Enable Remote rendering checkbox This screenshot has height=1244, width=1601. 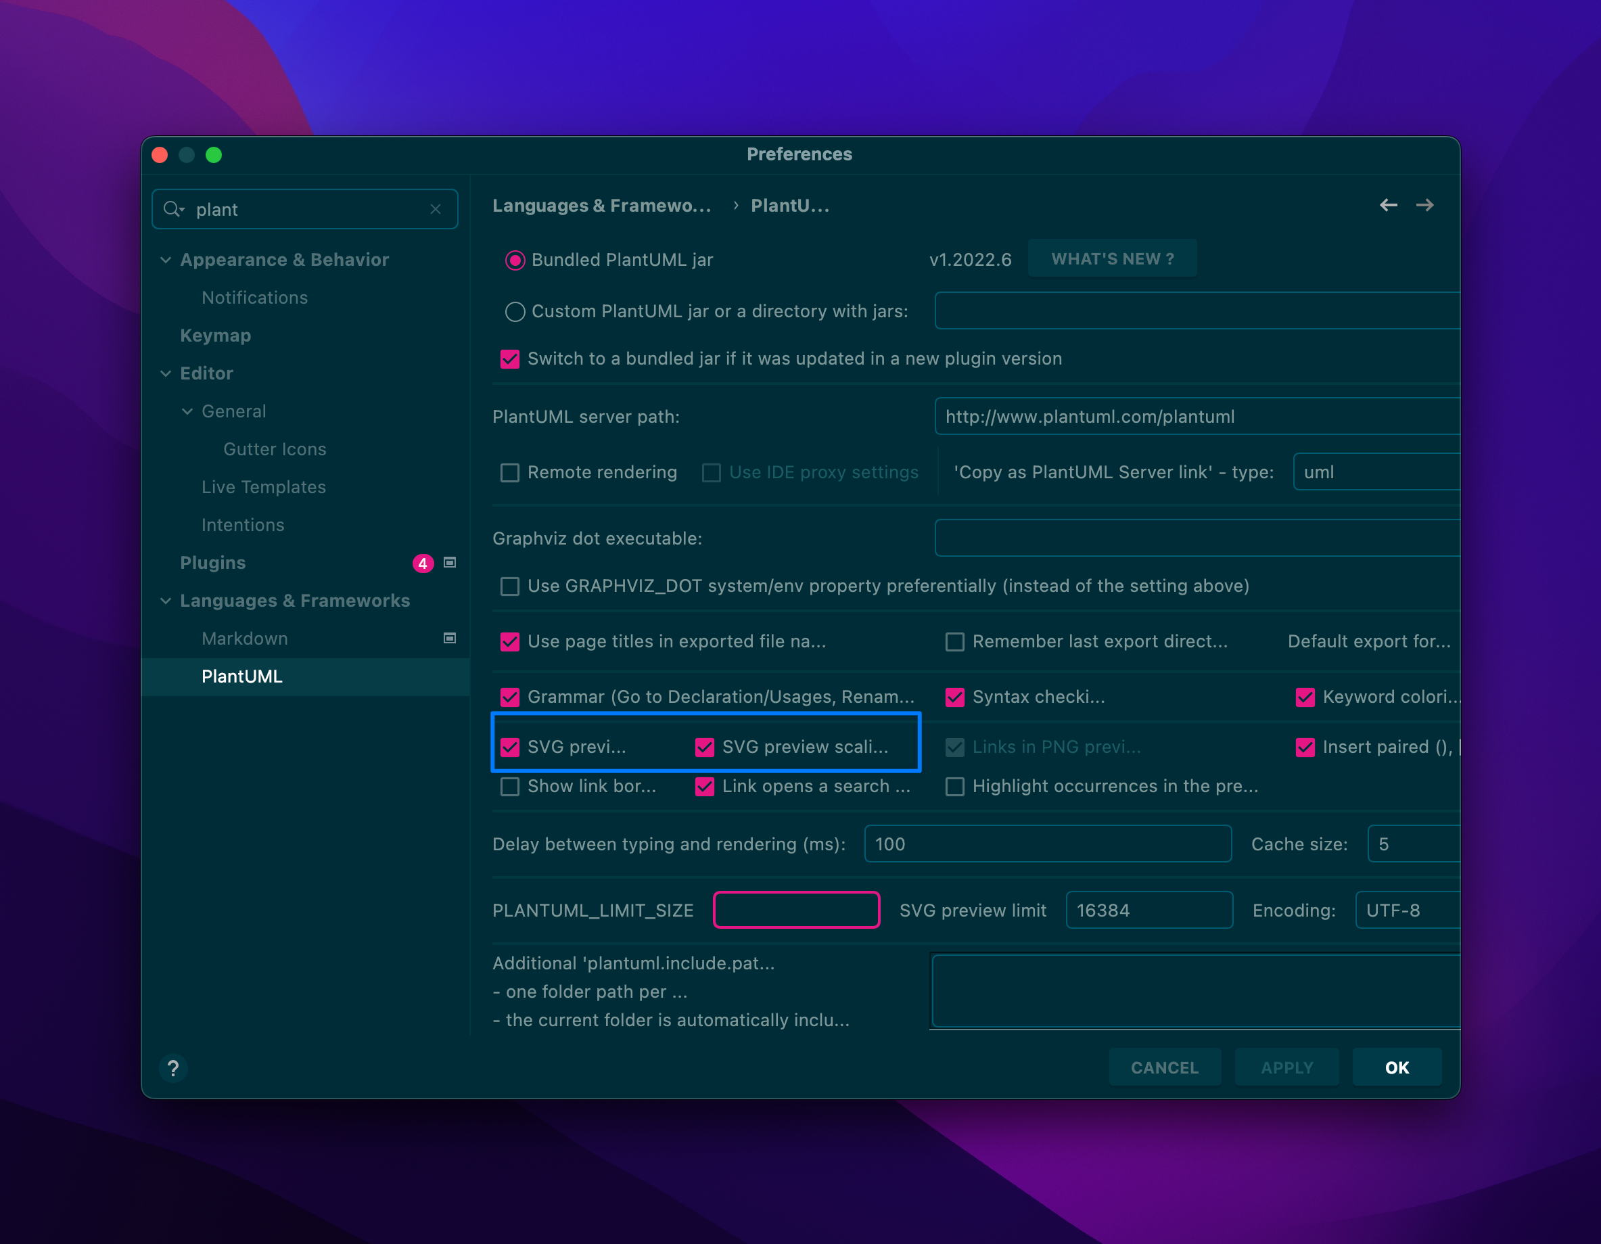pyautogui.click(x=509, y=473)
